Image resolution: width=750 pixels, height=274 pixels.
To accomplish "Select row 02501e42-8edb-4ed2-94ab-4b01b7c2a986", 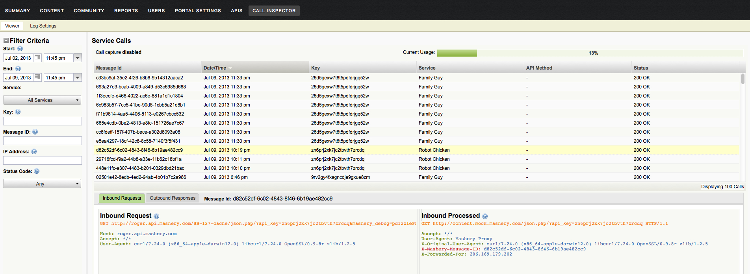I will click(416, 177).
